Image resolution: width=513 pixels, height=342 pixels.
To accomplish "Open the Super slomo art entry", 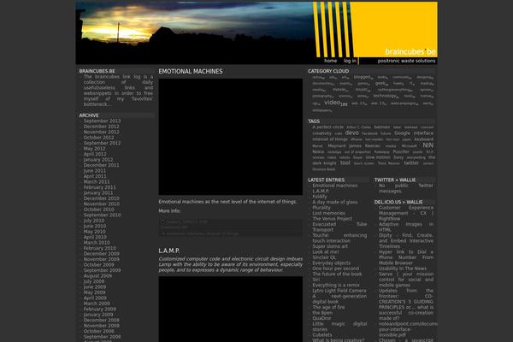I will (330, 246).
